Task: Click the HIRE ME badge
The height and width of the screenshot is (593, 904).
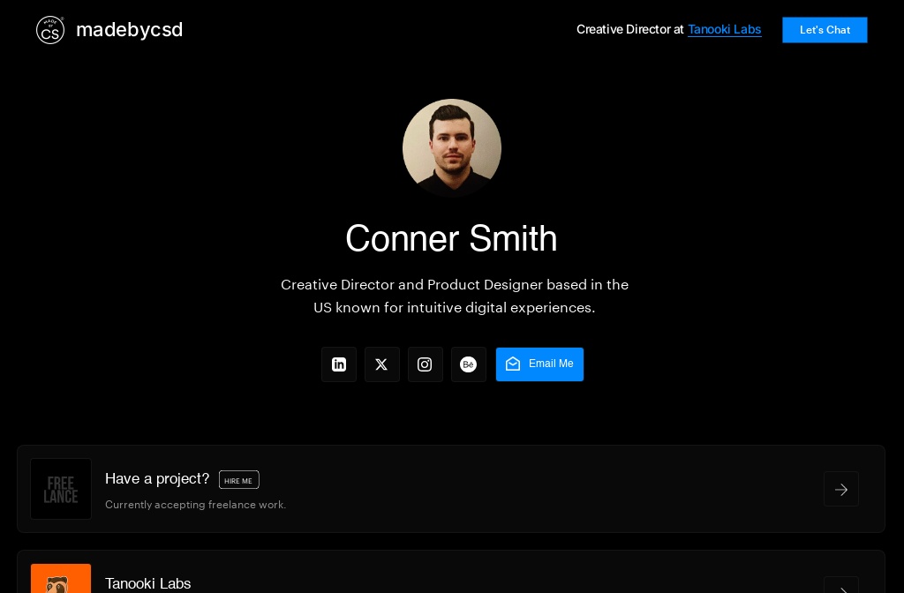Action: (238, 479)
